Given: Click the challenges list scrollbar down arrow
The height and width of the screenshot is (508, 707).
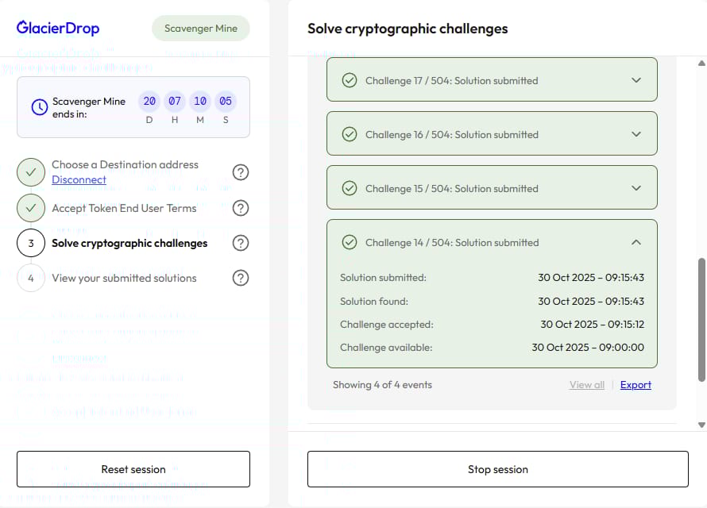Looking at the screenshot, I should coord(701,425).
